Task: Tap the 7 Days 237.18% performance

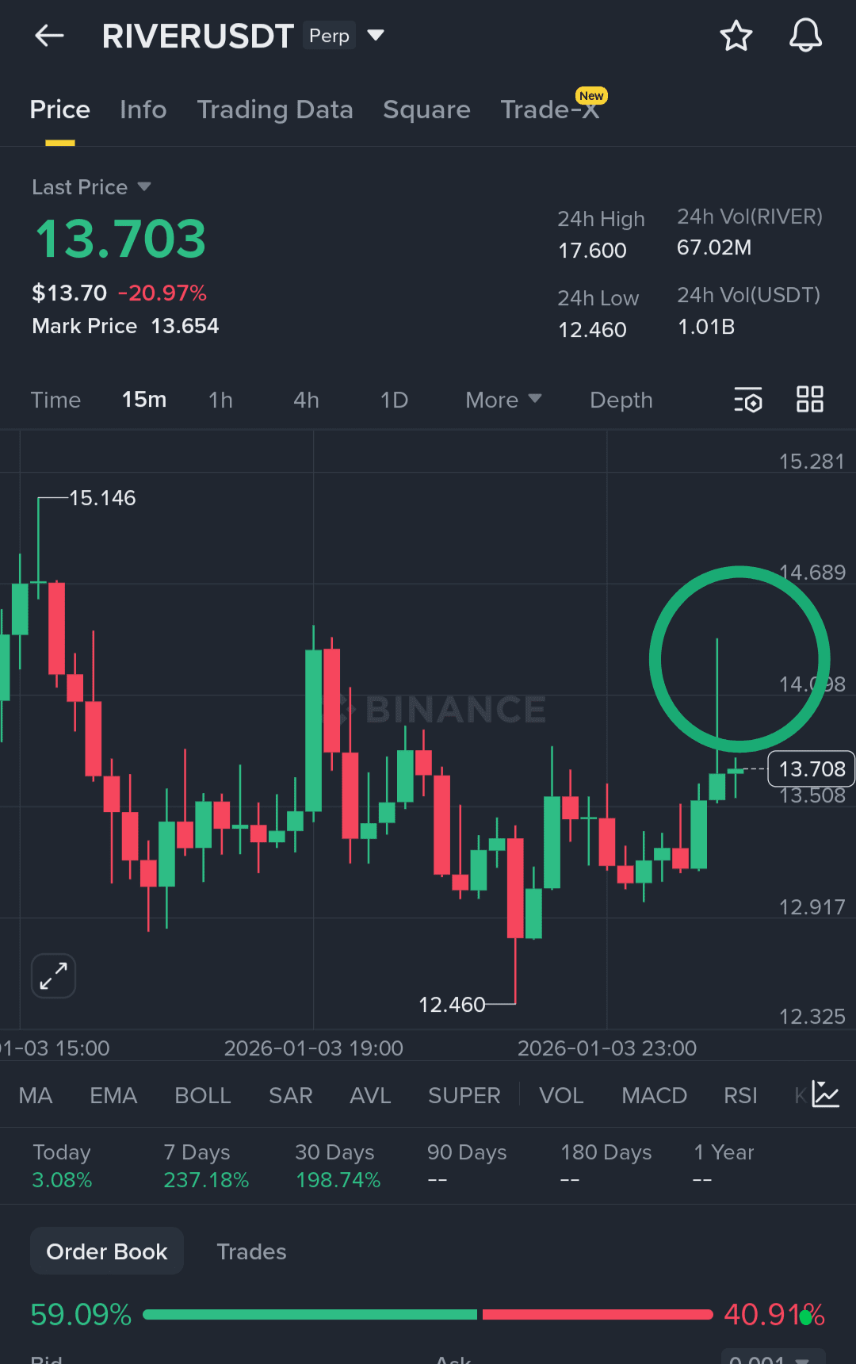Action: click(206, 1166)
